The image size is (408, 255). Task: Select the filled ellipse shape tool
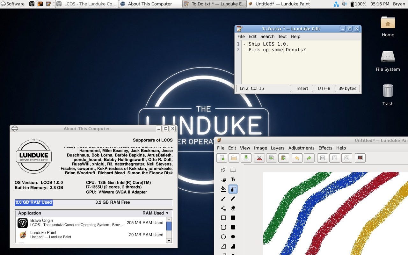click(x=233, y=237)
